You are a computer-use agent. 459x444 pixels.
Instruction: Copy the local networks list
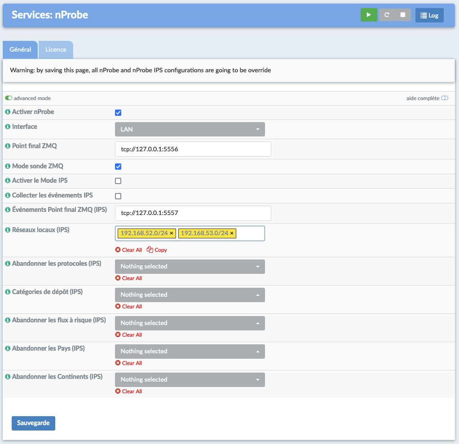(157, 250)
